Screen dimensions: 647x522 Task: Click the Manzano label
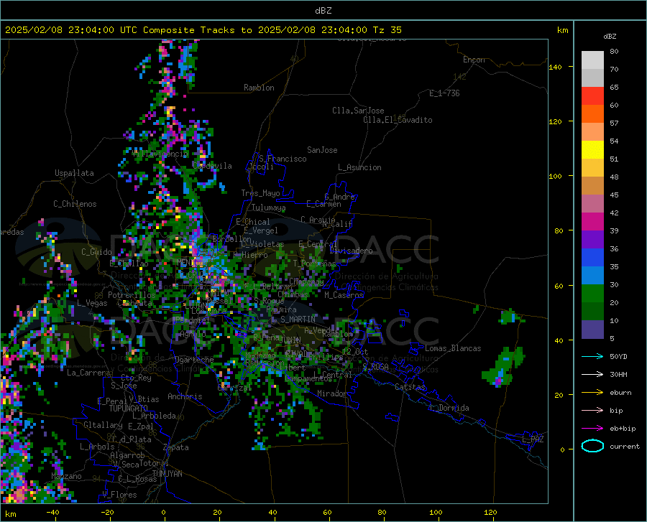(x=66, y=476)
